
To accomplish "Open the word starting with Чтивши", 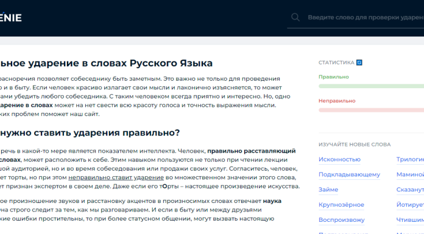I will pos(410,220).
